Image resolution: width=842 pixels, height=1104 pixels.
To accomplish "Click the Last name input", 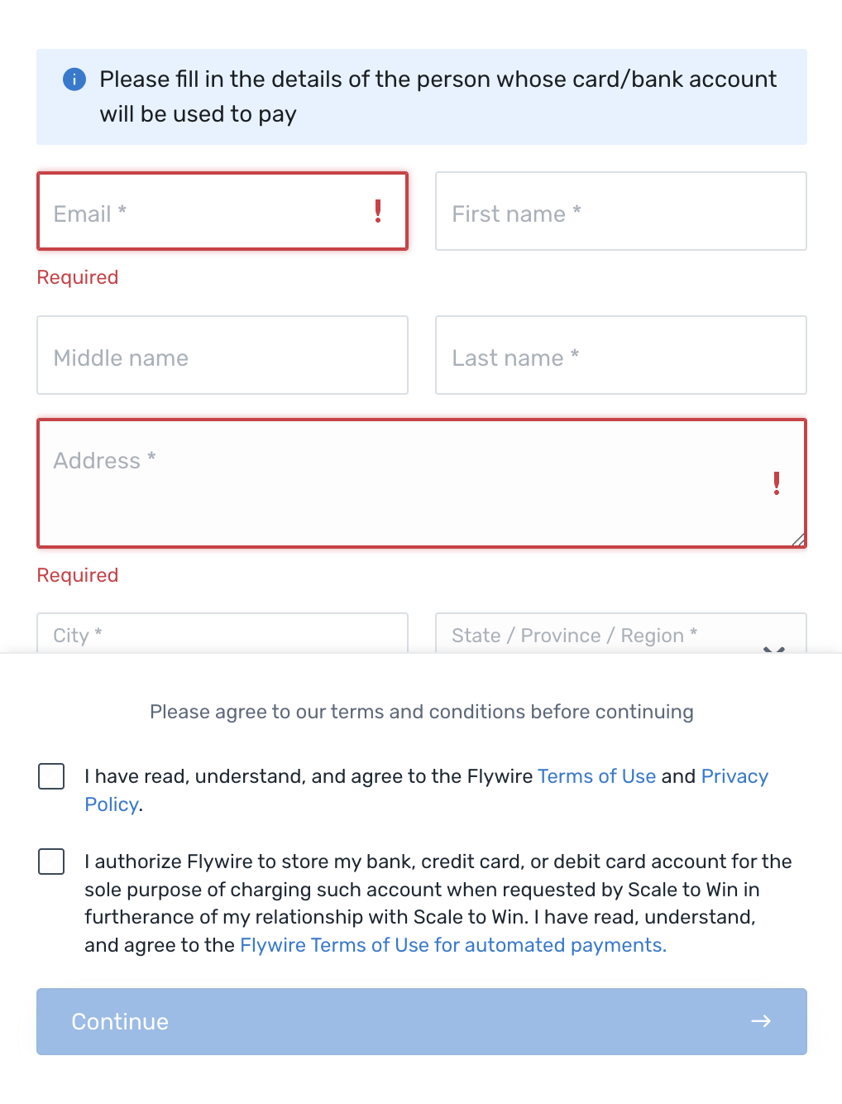I will 620,356.
